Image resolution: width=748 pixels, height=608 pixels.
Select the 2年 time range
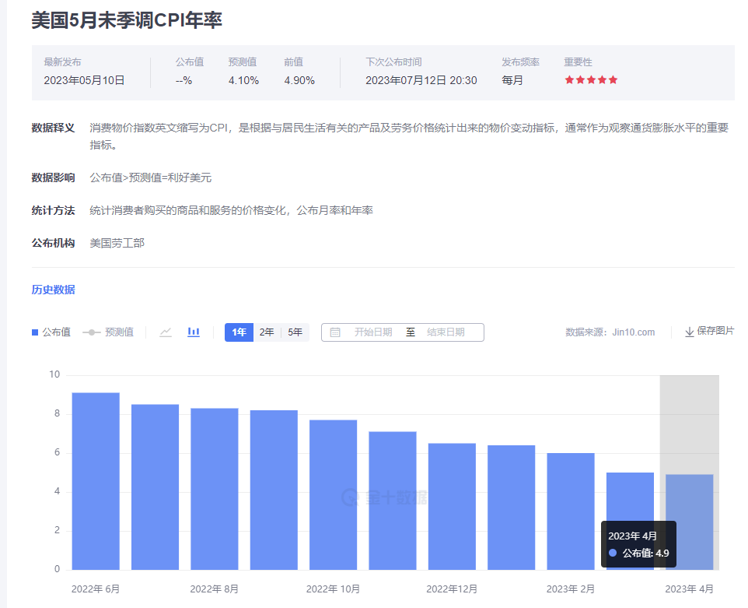267,332
